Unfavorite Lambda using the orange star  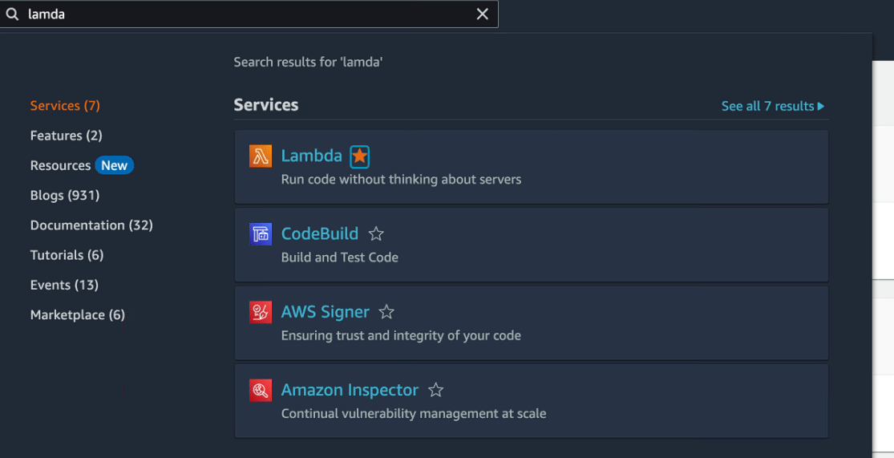coord(360,156)
